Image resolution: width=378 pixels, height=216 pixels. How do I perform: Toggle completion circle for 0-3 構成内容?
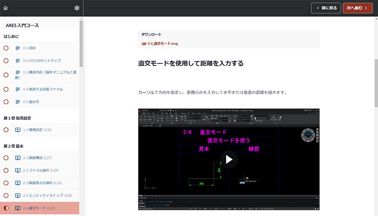pos(6,75)
